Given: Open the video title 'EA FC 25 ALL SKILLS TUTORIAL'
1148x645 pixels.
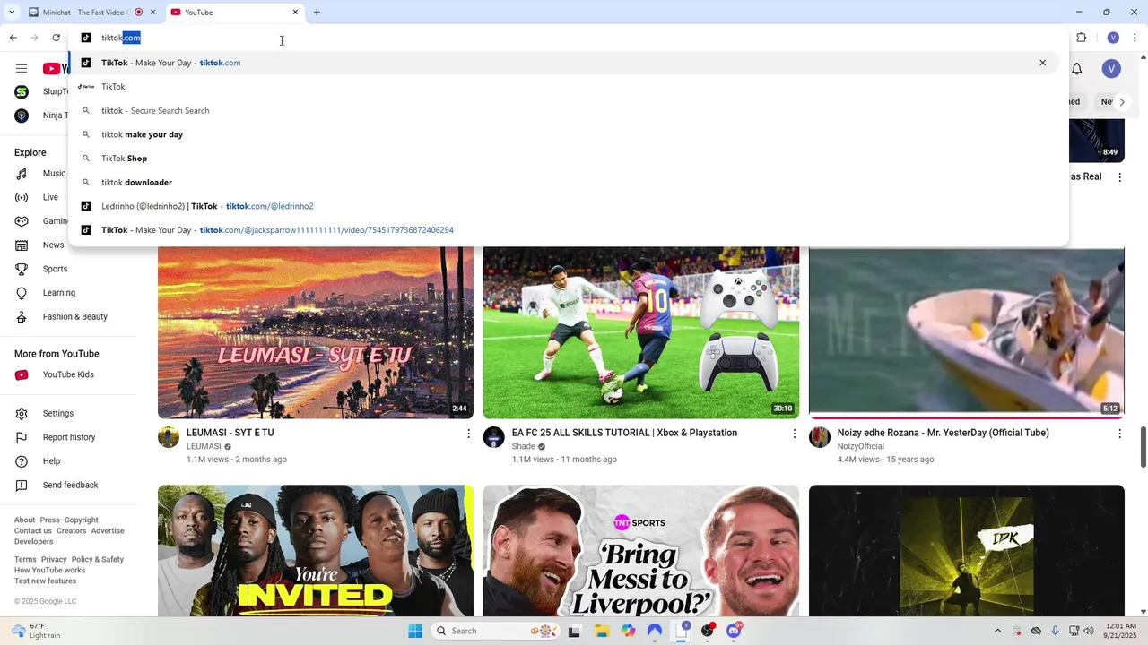Looking at the screenshot, I should click(x=624, y=433).
